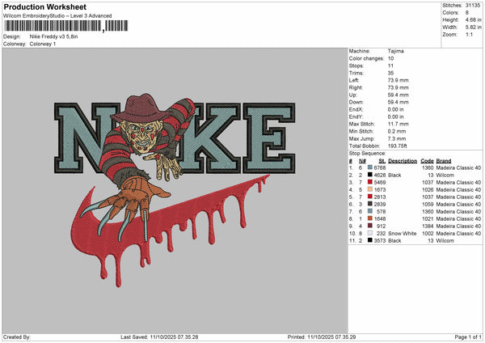Click code 1026 in the stop sequence
The image size is (485, 343).
(x=428, y=189)
